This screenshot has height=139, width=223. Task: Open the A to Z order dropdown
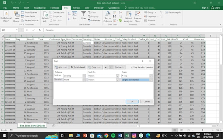[x=151, y=76]
